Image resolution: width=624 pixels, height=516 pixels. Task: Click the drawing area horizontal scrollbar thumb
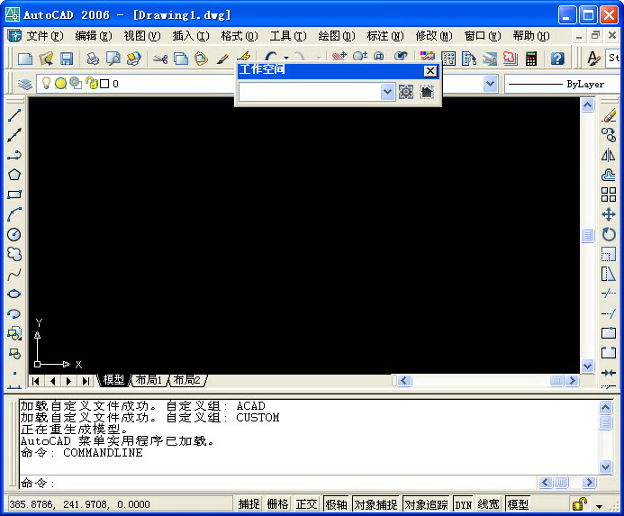pyautogui.click(x=556, y=381)
